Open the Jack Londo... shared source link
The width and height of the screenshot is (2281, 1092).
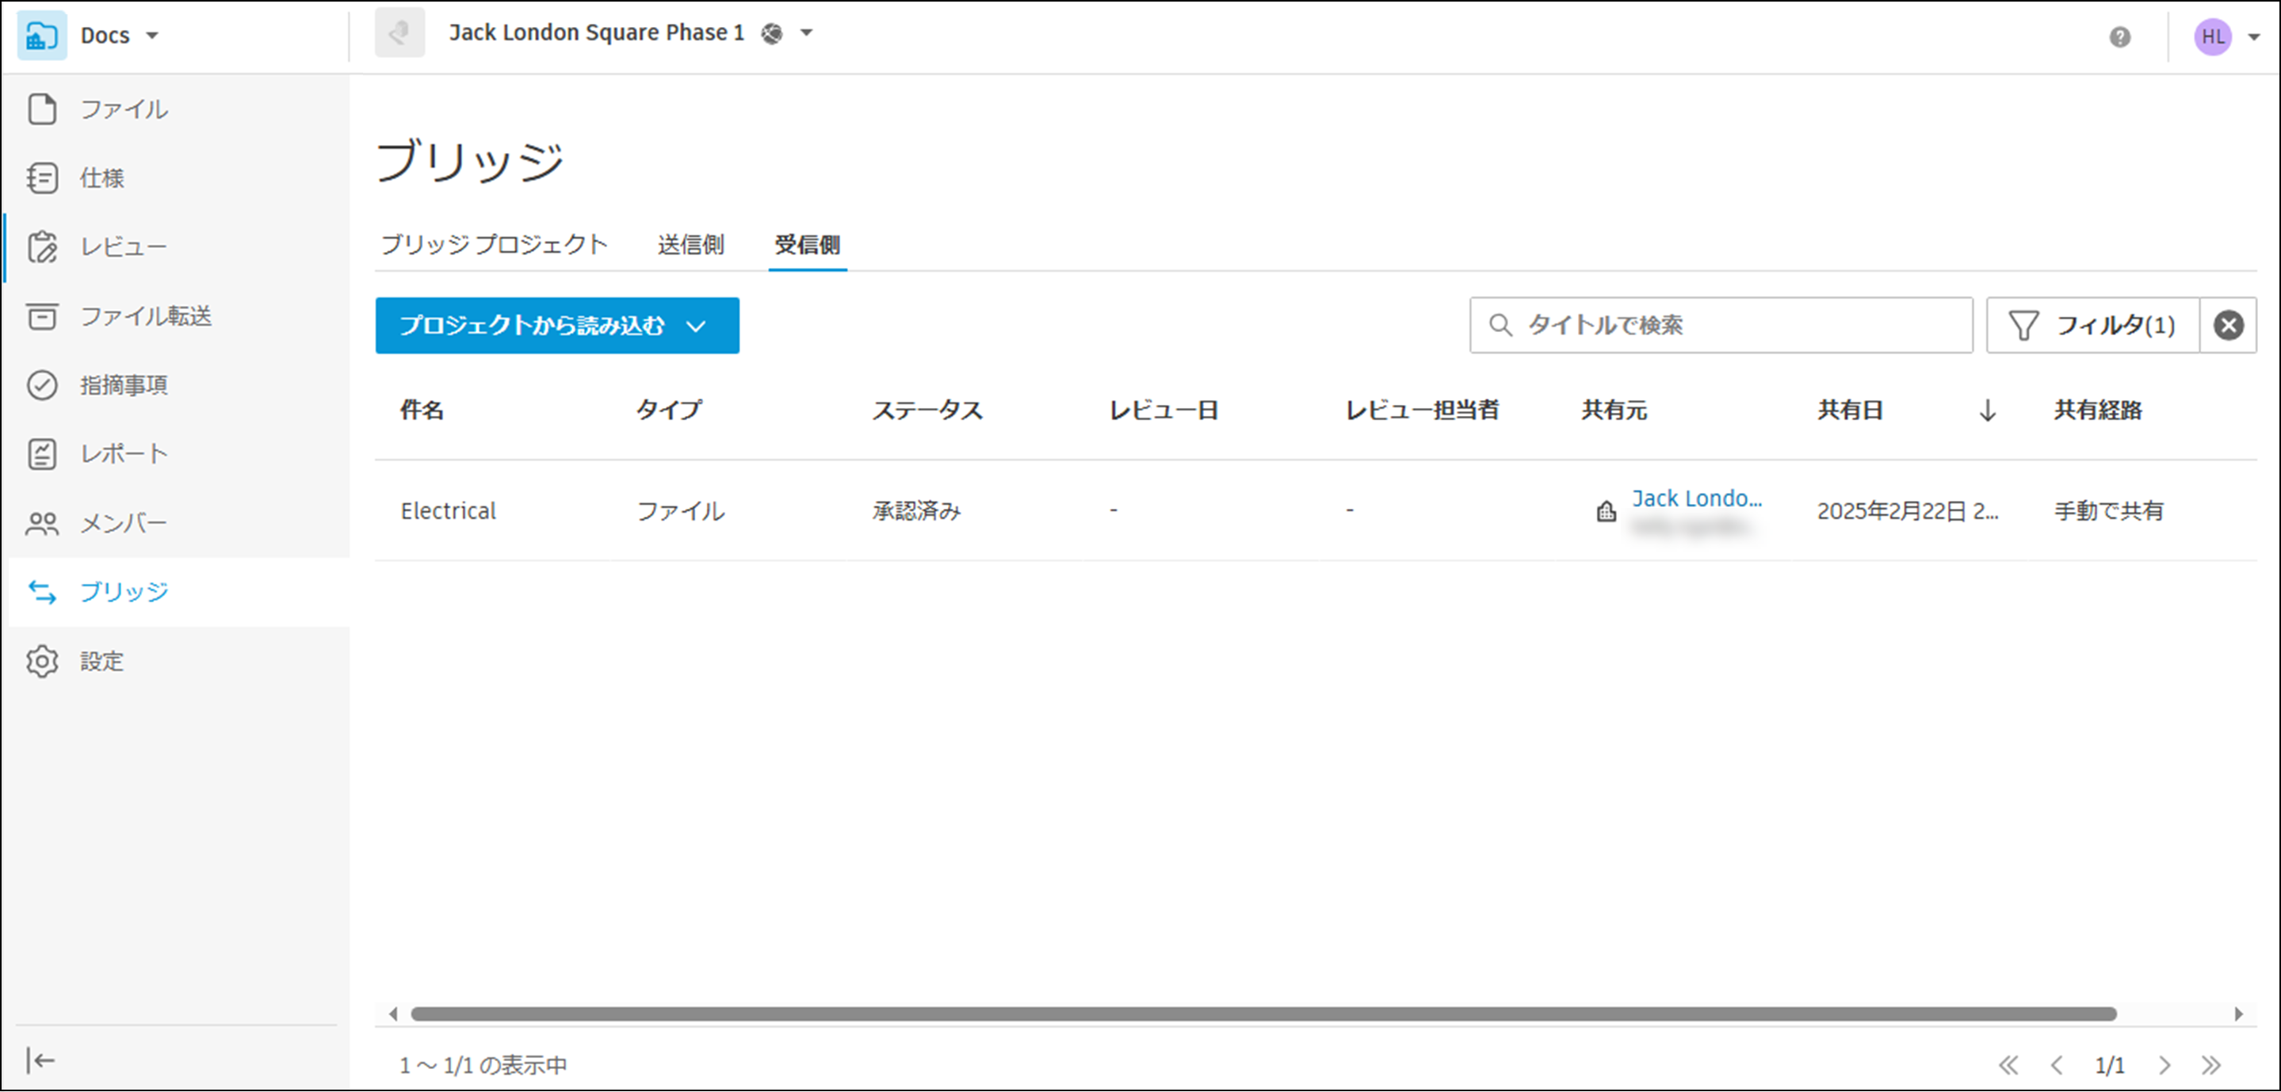pyautogui.click(x=1696, y=498)
